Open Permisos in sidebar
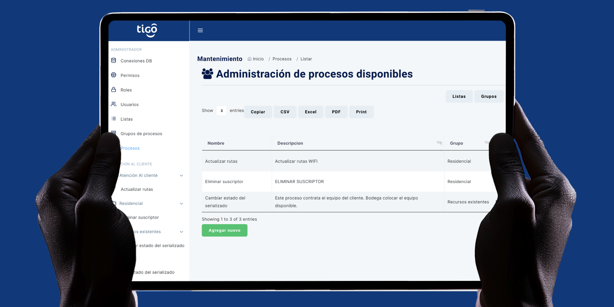Viewport: 614px width, 307px height. (130, 76)
